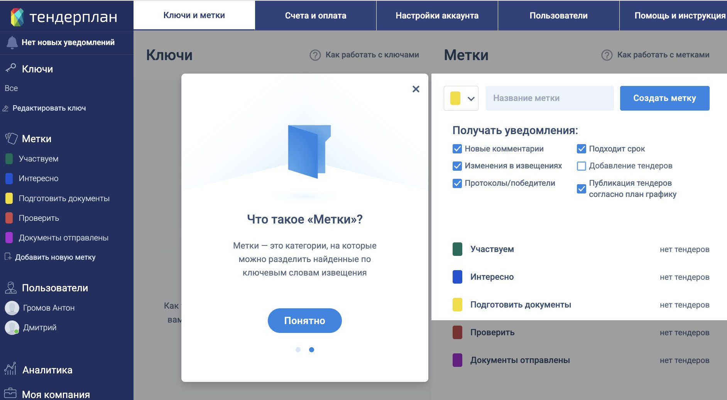
Task: Uncheck Новые комментарии notifications
Action: (x=457, y=149)
